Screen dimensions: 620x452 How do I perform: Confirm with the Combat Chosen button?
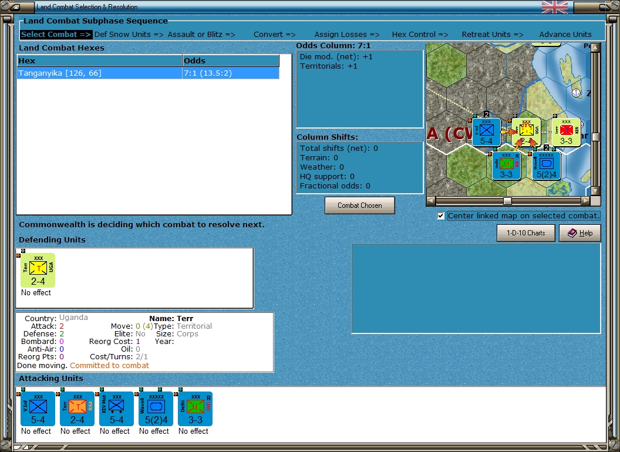coord(359,205)
